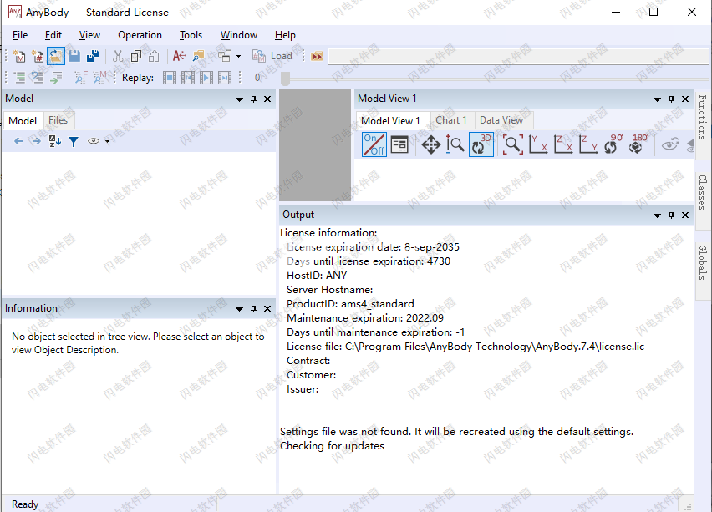The width and height of the screenshot is (712, 512).
Task: Open the File menu
Action: pyautogui.click(x=20, y=35)
